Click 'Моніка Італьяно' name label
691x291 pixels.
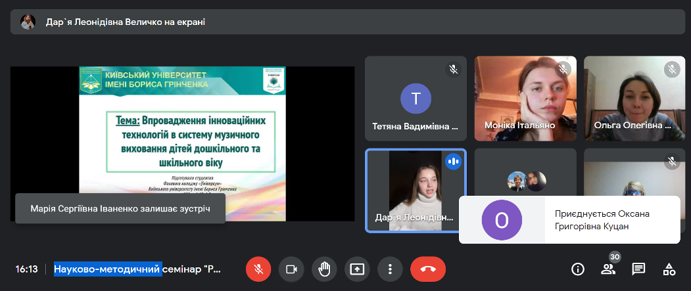[519, 125]
